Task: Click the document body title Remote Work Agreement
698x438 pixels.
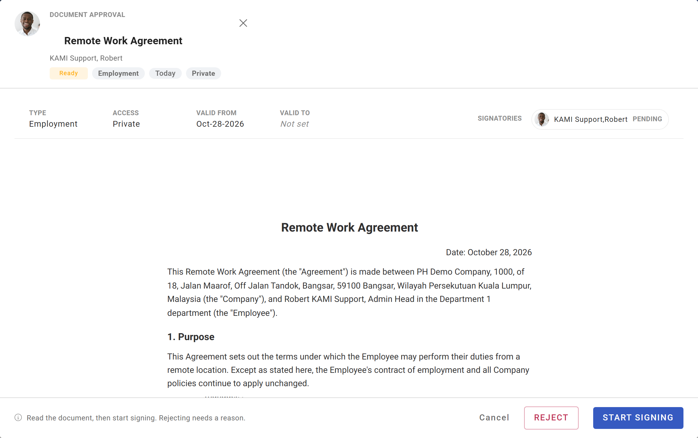Action: [x=350, y=228]
